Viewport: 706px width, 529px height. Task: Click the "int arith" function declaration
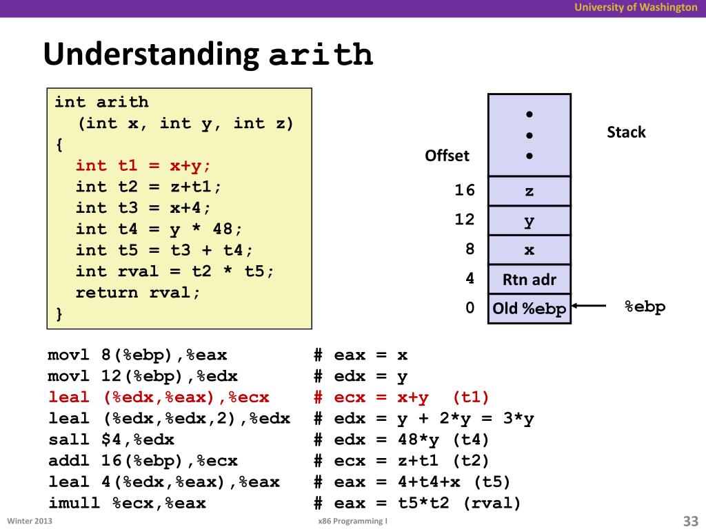[x=101, y=102]
